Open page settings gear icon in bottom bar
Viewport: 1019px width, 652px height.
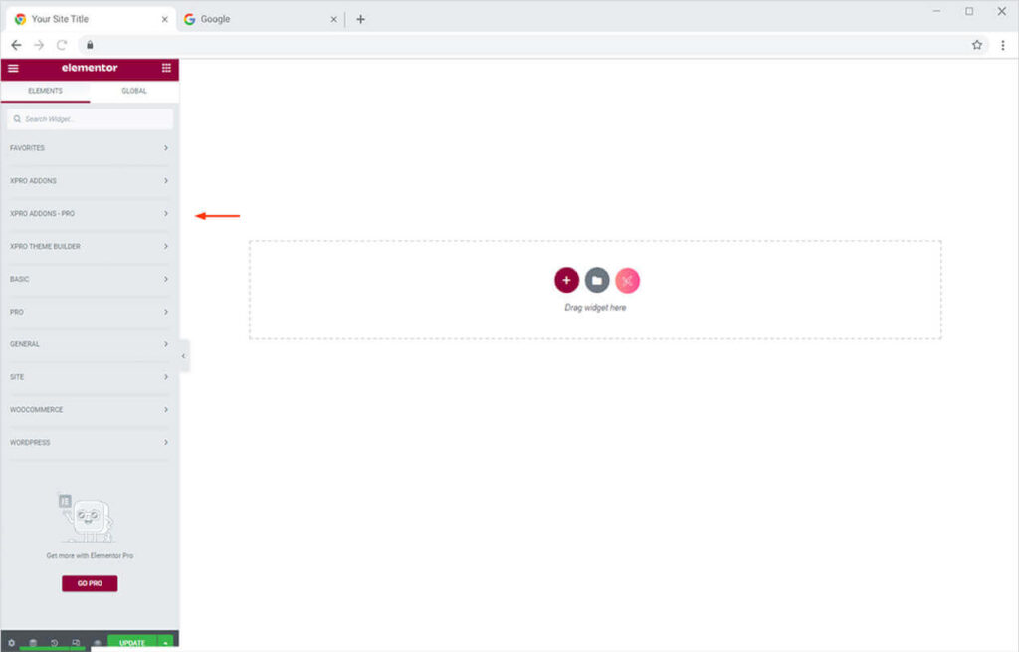12,643
